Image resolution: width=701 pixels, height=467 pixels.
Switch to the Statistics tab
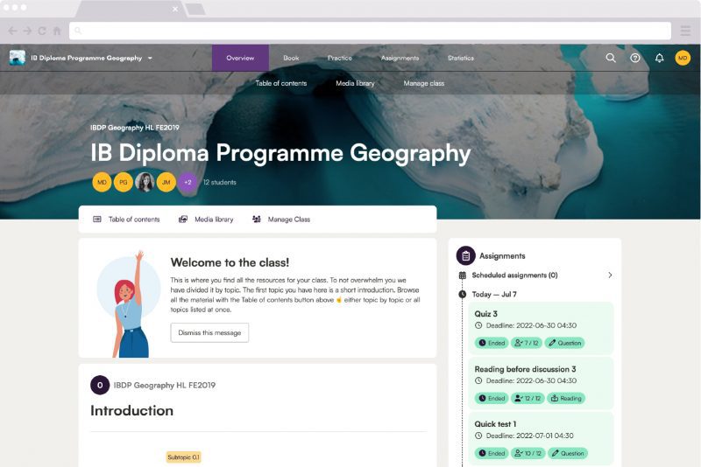(461, 58)
